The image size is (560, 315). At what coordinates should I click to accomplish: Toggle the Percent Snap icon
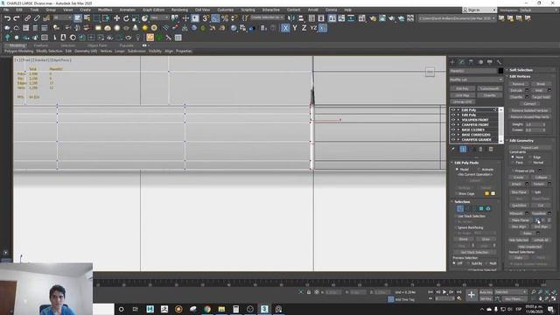[225, 17]
